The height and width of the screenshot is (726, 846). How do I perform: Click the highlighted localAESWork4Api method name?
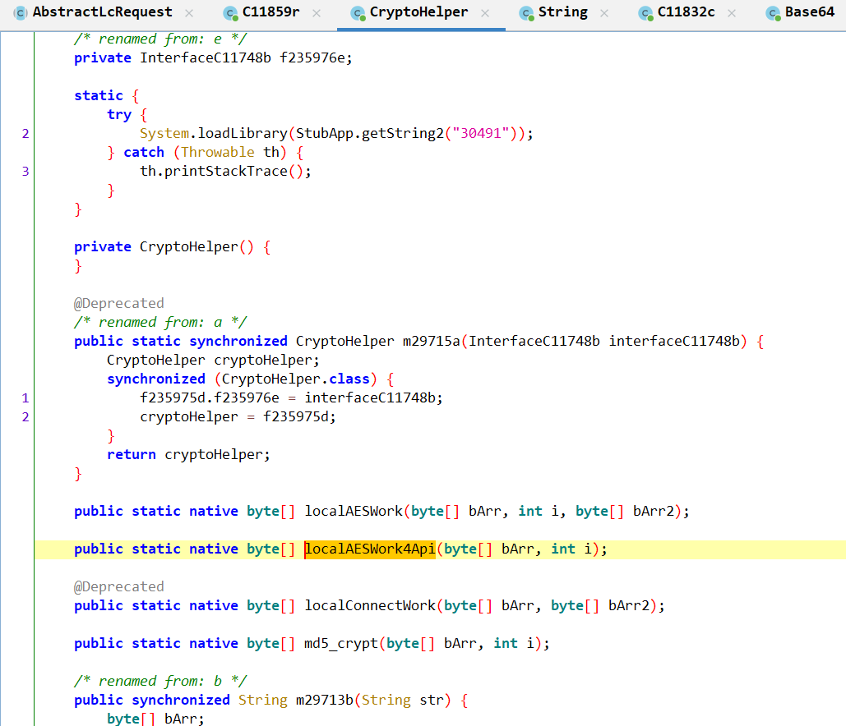pyautogui.click(x=370, y=549)
